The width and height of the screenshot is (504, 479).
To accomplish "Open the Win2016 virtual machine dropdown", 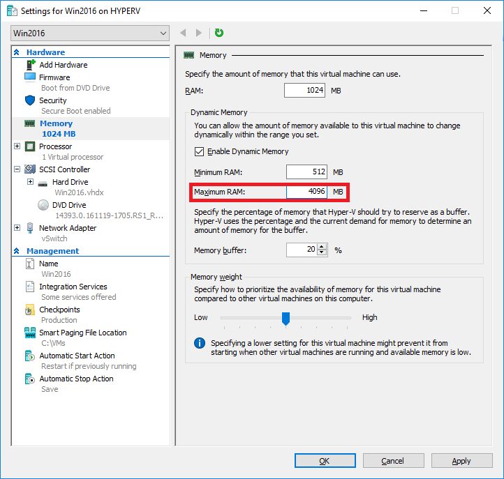I will [90, 33].
